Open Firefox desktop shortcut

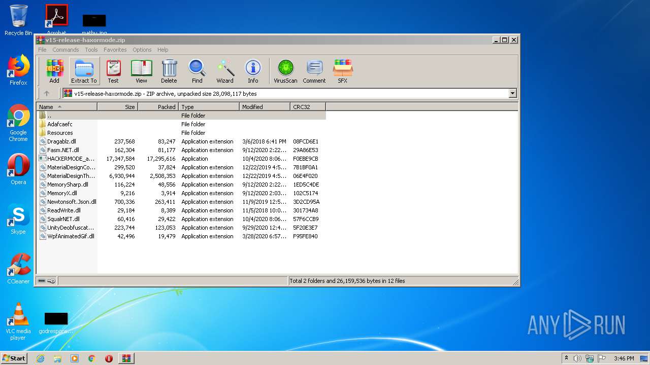(x=18, y=70)
